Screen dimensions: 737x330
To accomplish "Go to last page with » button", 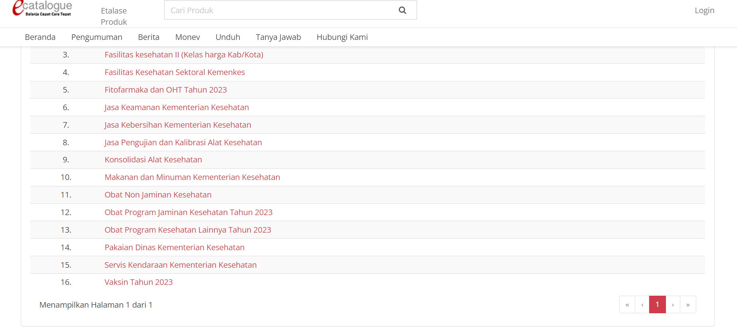I will [688, 304].
